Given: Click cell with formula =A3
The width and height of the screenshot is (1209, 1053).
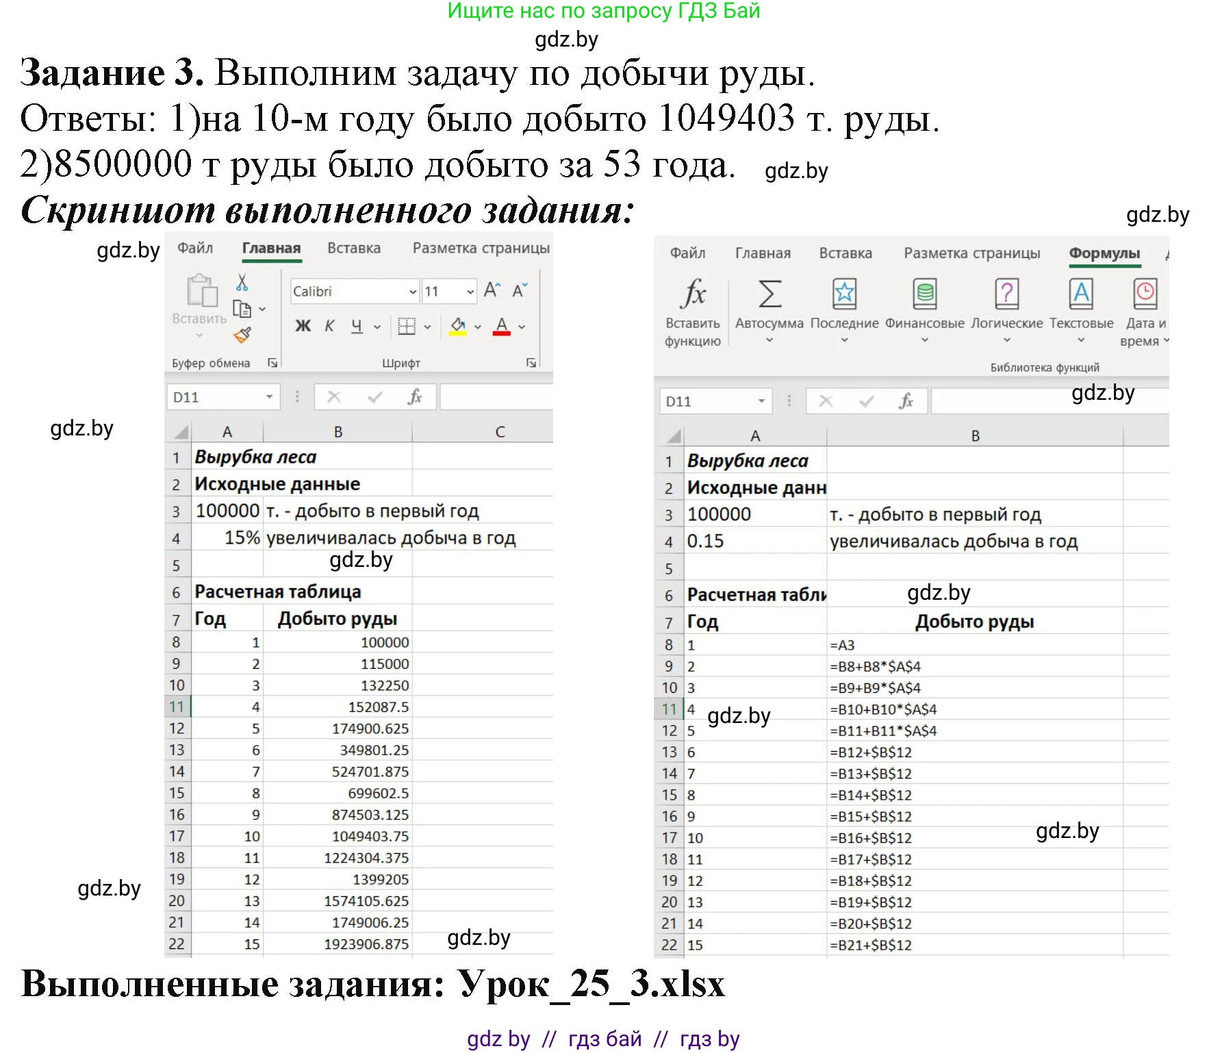Looking at the screenshot, I should (x=975, y=645).
